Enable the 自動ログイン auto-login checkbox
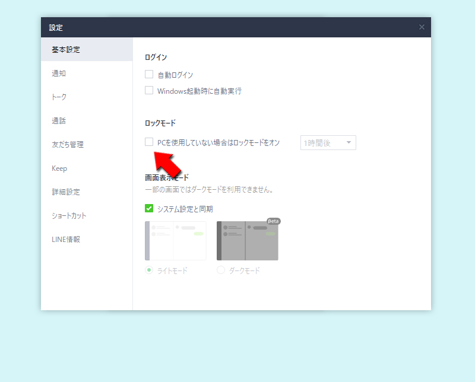475x382 pixels. (148, 74)
